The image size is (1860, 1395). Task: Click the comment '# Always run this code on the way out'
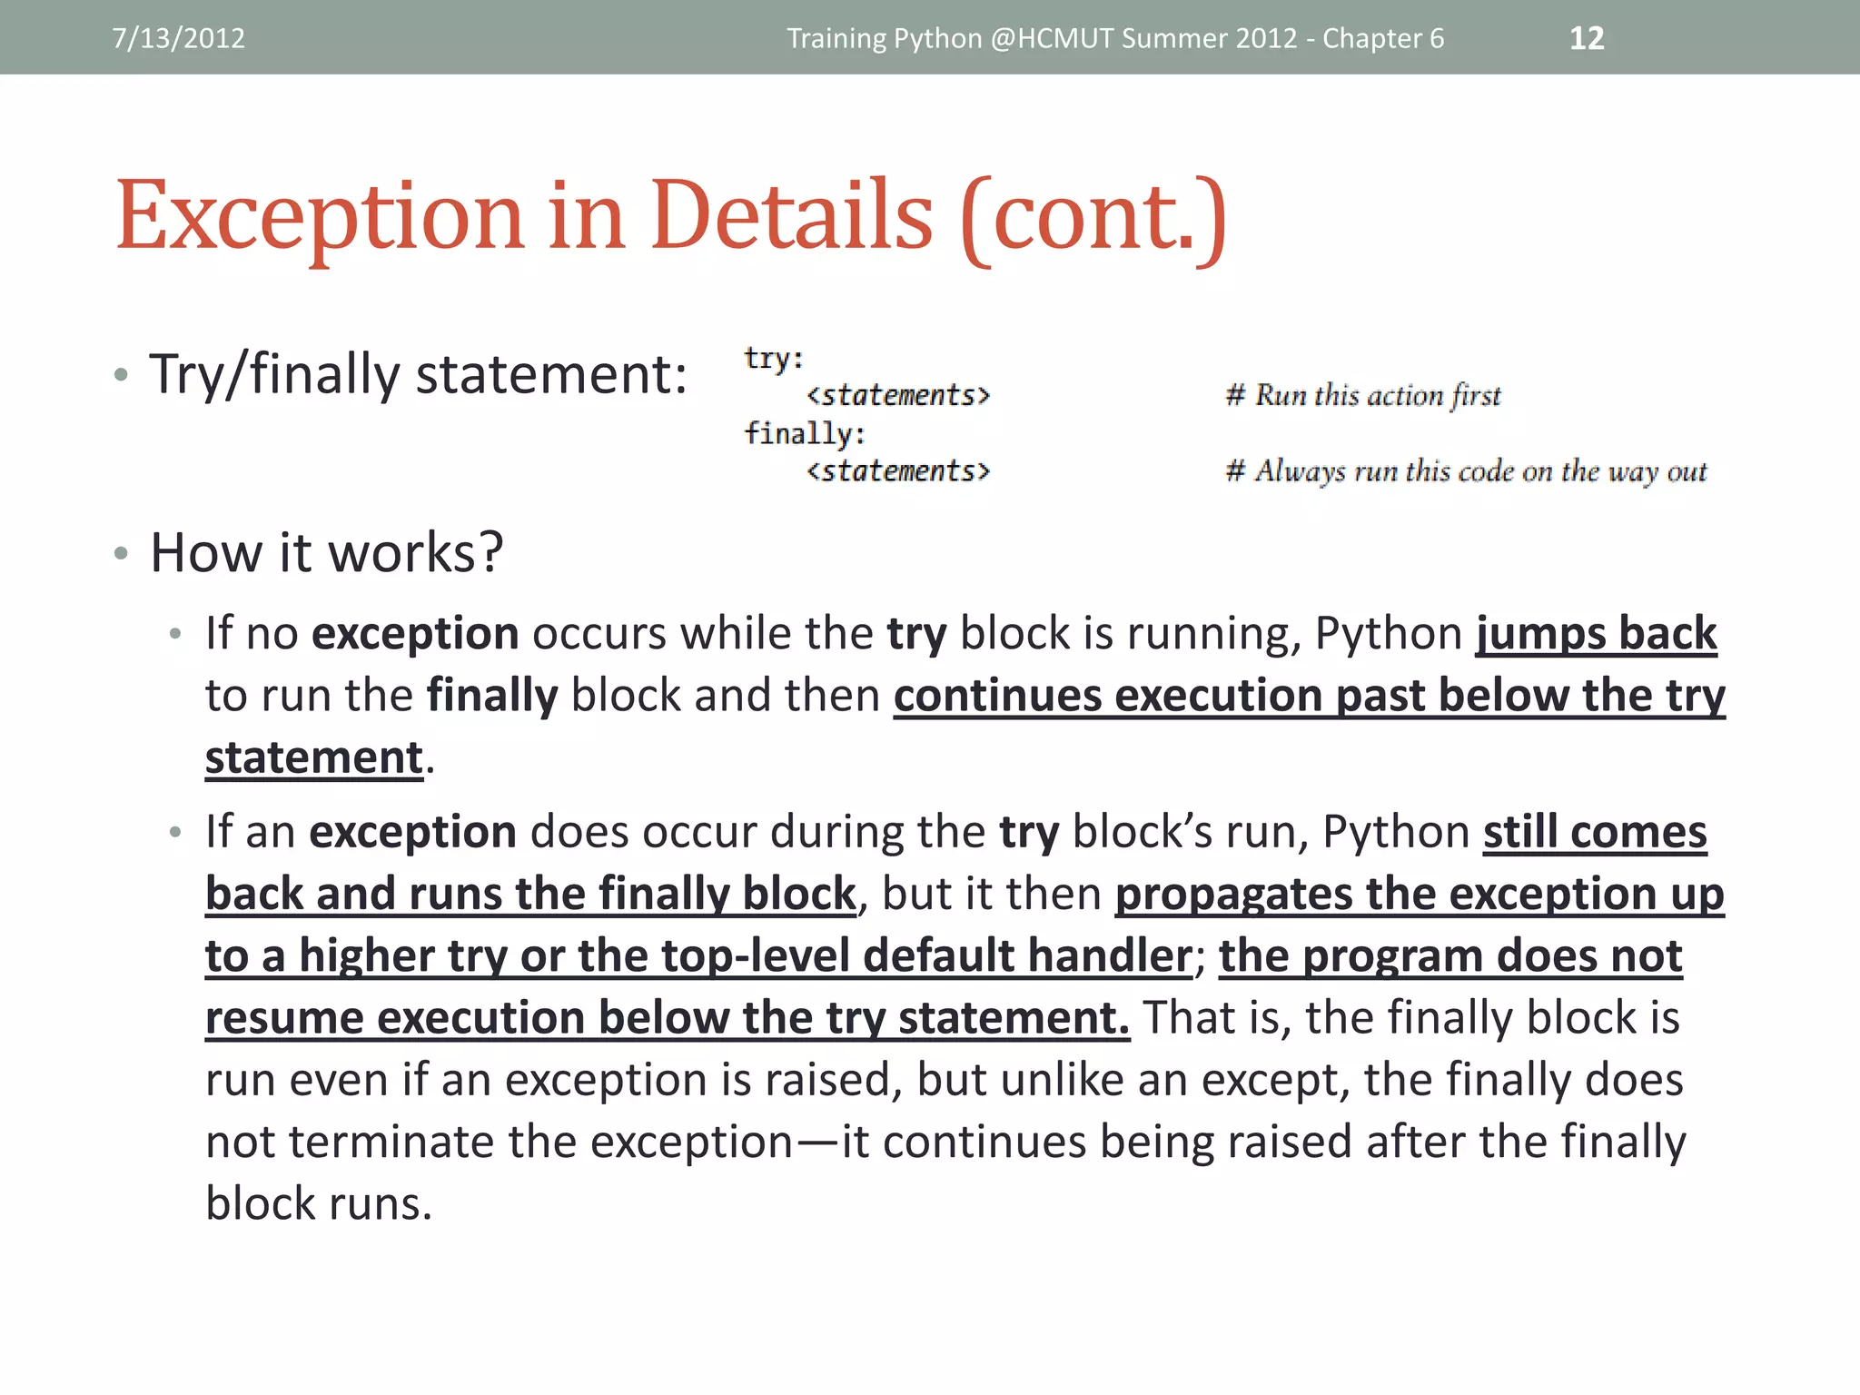[1466, 471]
